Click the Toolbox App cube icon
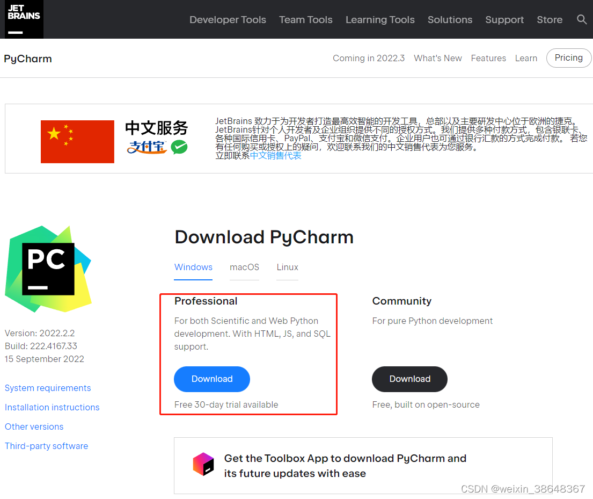The height and width of the screenshot is (499, 593). [203, 464]
